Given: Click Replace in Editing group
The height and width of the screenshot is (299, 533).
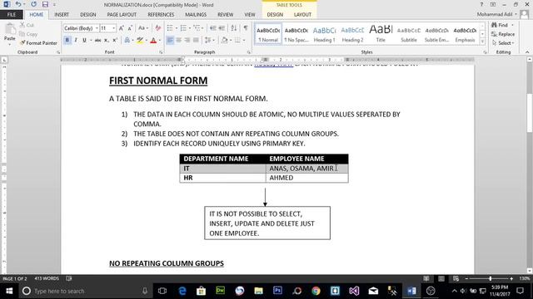Looking at the screenshot, I should 503,34.
